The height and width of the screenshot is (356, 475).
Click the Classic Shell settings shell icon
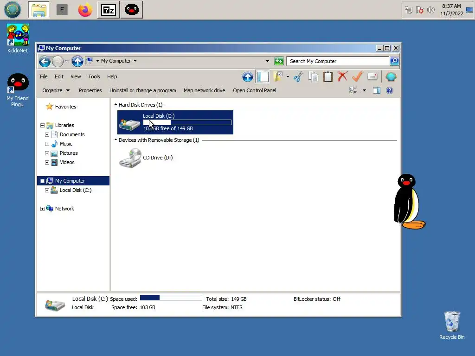[391, 76]
